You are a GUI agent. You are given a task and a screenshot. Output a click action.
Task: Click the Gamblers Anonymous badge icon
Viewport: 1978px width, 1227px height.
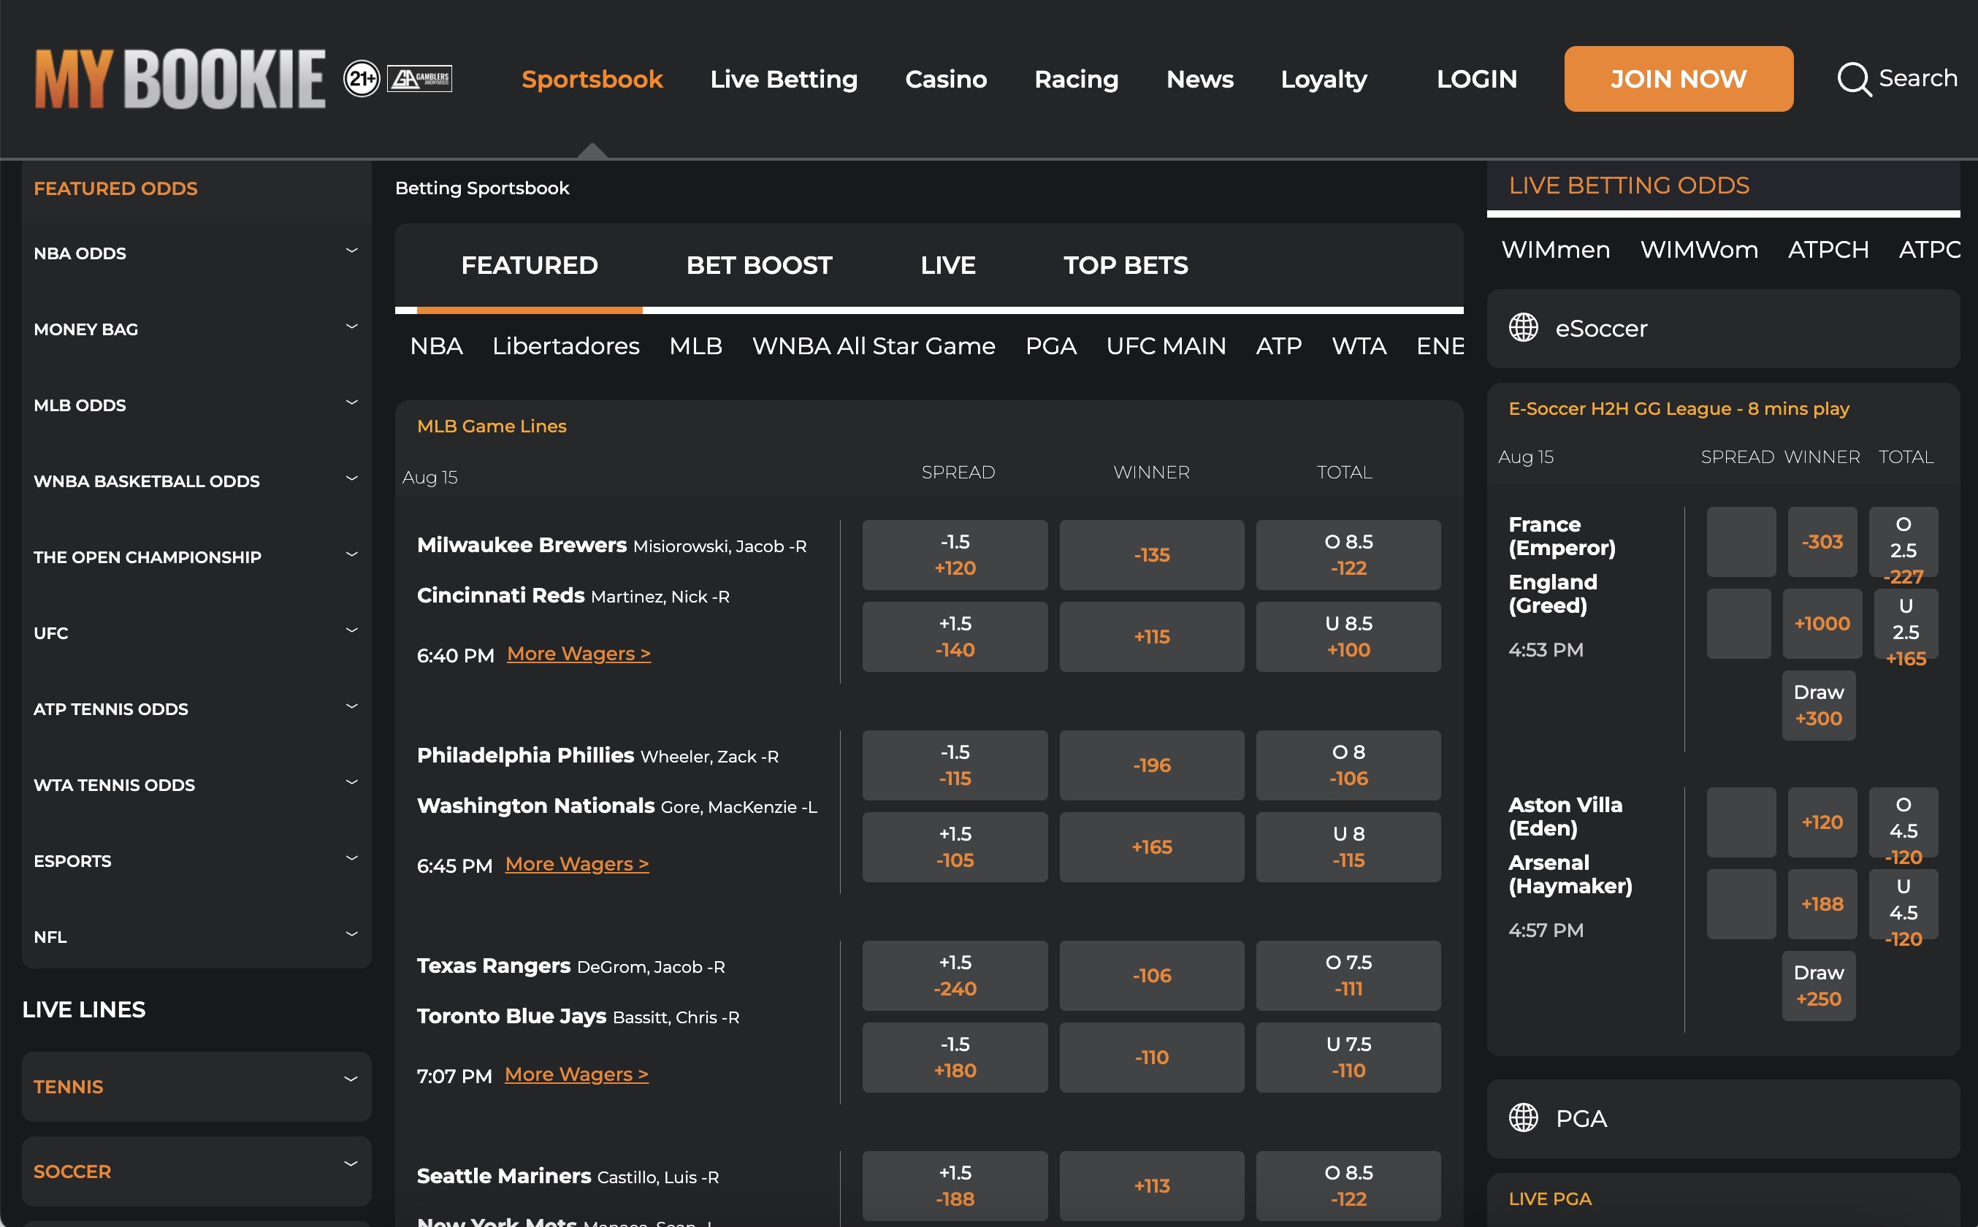pyautogui.click(x=419, y=79)
